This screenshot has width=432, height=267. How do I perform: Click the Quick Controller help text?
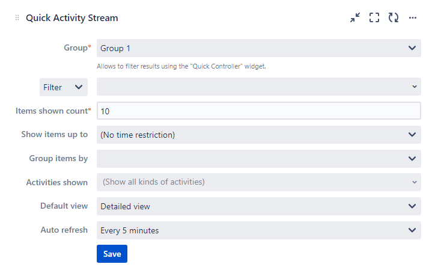181,66
